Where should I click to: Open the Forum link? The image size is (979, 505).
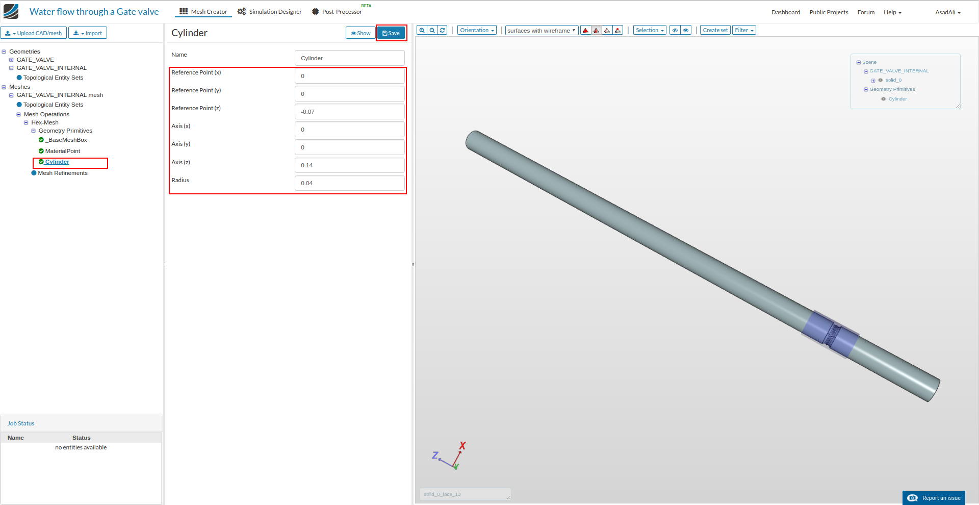coord(866,12)
